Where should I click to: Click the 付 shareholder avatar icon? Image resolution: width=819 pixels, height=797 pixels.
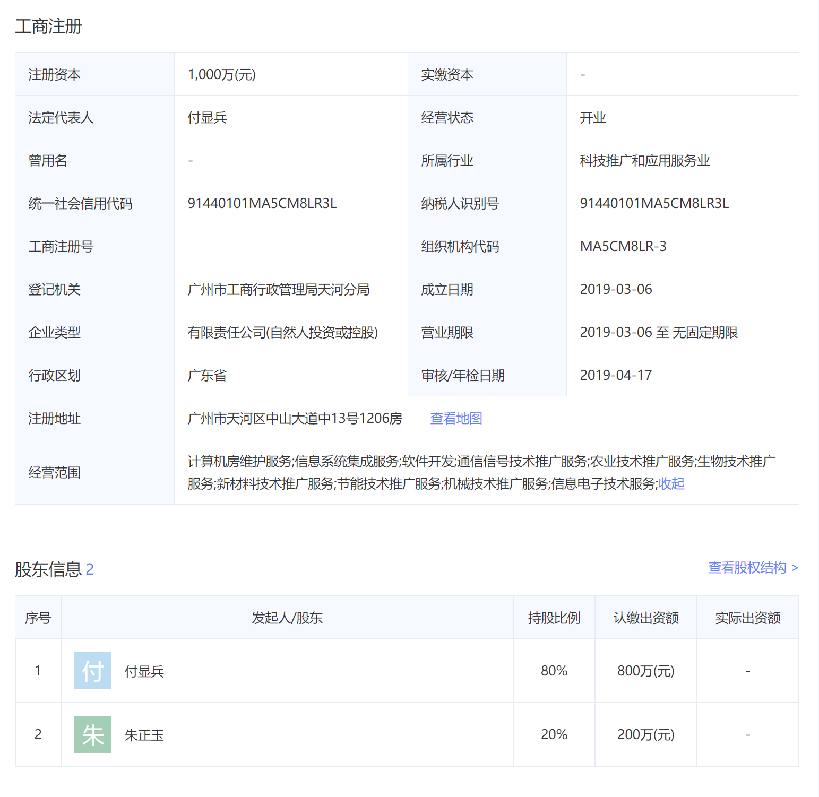(x=92, y=670)
